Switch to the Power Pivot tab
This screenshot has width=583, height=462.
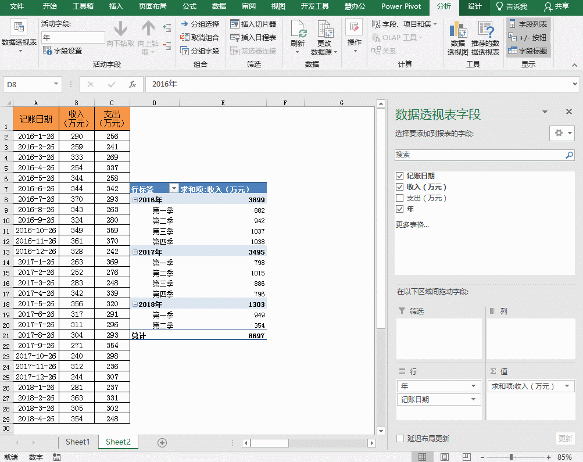401,6
